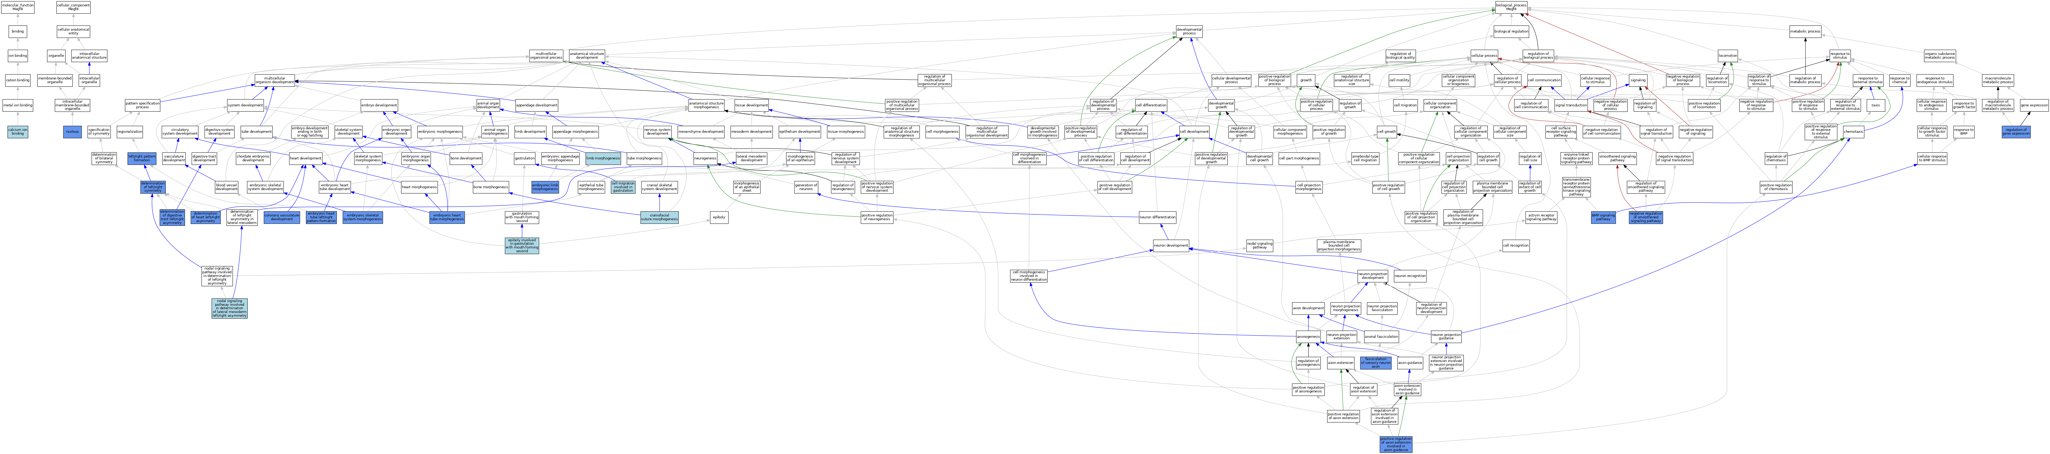The height and width of the screenshot is (454, 2050).
Task: Click 'determination of digestive tract left/right asymmetry' node
Action: point(172,217)
